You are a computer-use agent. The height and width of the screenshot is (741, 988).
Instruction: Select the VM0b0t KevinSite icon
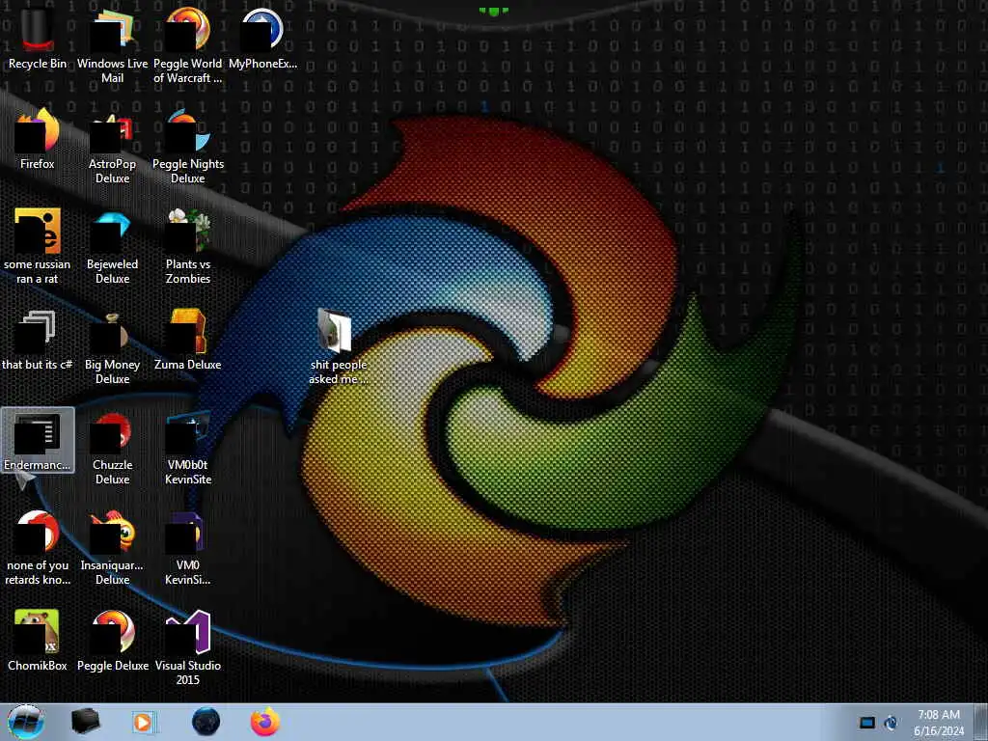click(x=188, y=447)
